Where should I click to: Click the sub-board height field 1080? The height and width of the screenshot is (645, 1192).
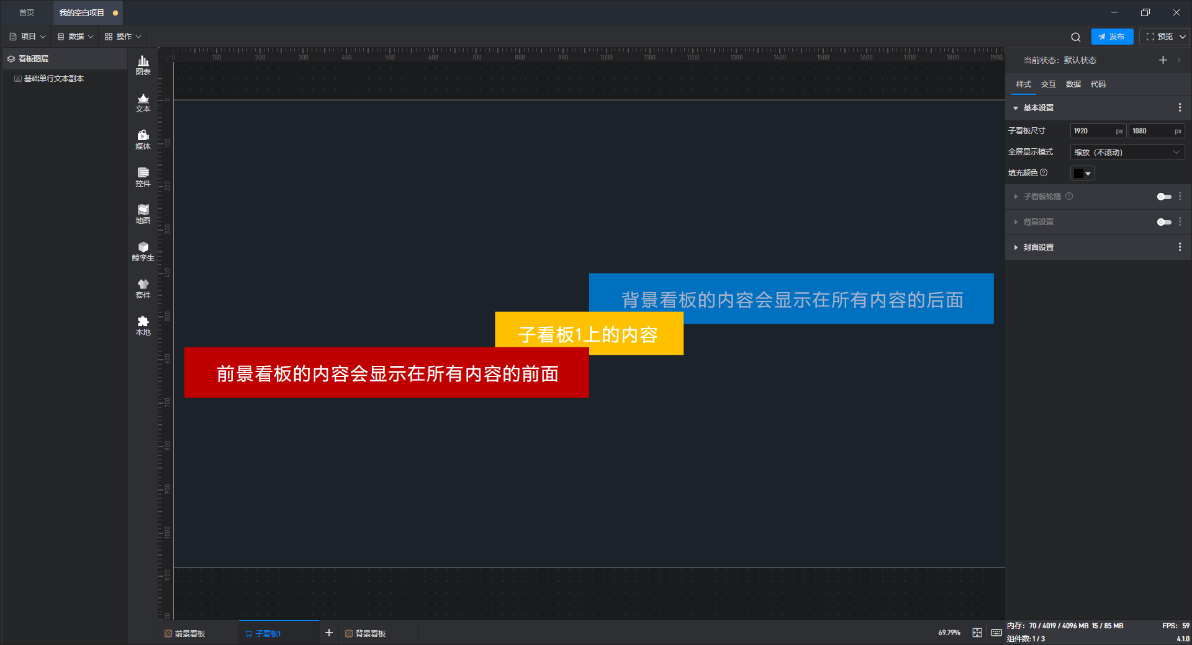(1156, 131)
